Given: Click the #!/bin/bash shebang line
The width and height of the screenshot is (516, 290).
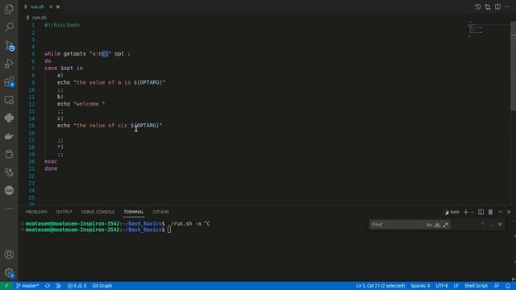Looking at the screenshot, I should tap(62, 25).
